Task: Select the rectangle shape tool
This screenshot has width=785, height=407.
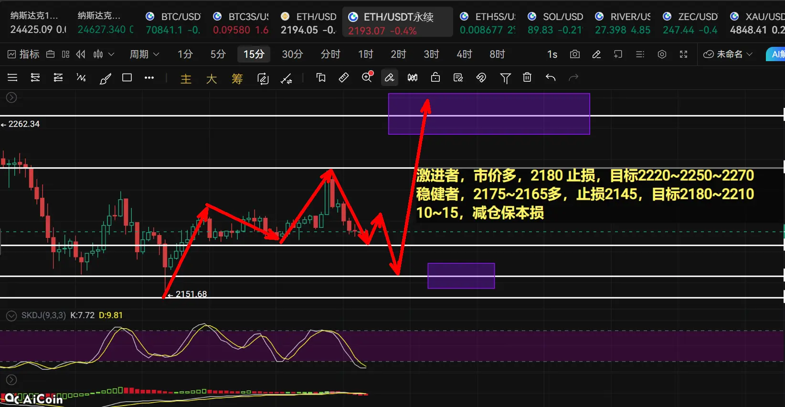Action: point(127,77)
